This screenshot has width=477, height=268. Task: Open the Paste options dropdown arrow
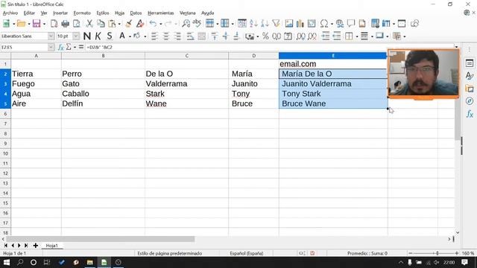(x=119, y=24)
